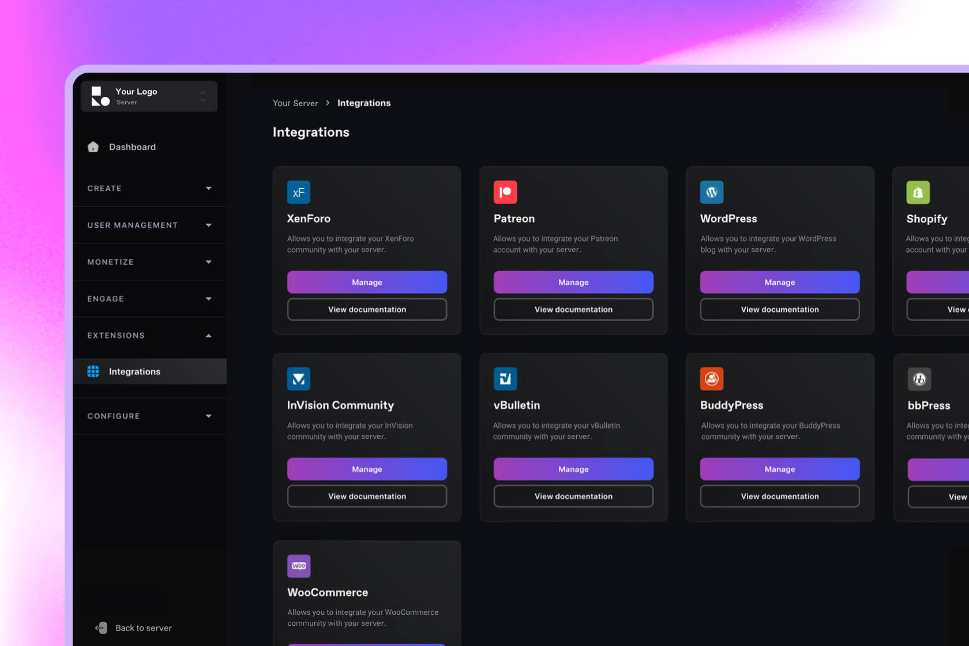View documentation for Shopify
Screen dimensions: 969x646
(938, 309)
